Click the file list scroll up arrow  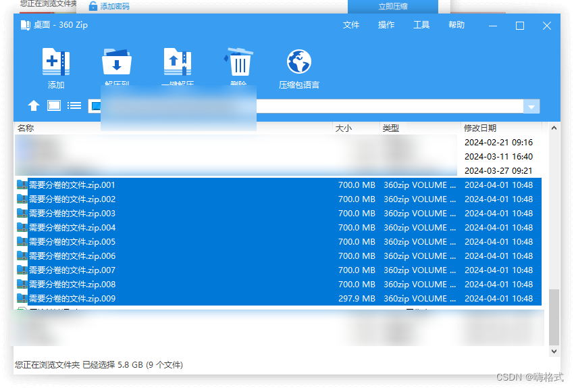pyautogui.click(x=554, y=128)
